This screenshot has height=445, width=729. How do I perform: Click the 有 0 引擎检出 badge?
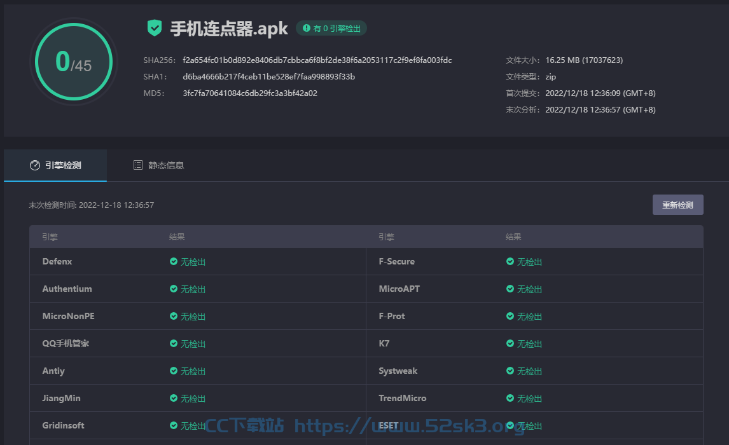point(331,29)
